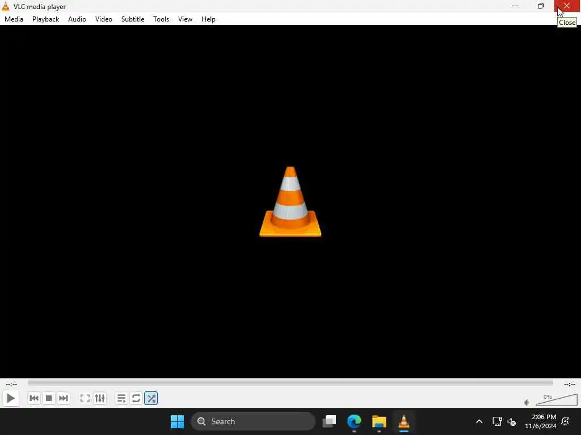Launch Microsoft Edge from taskbar
Screen dimensions: 581x435
pyautogui.click(x=354, y=421)
